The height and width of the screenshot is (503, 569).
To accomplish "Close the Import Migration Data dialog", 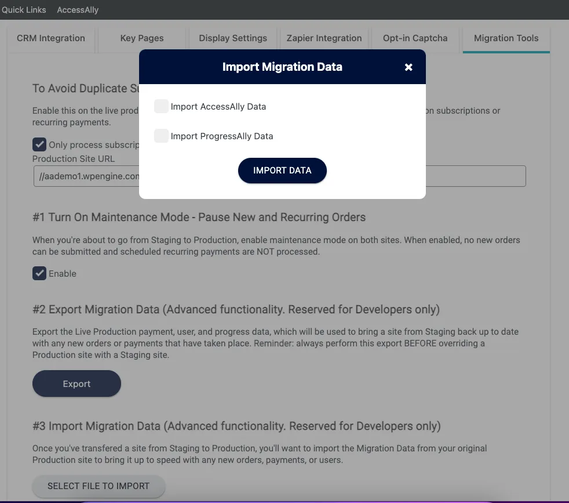I will (x=408, y=67).
